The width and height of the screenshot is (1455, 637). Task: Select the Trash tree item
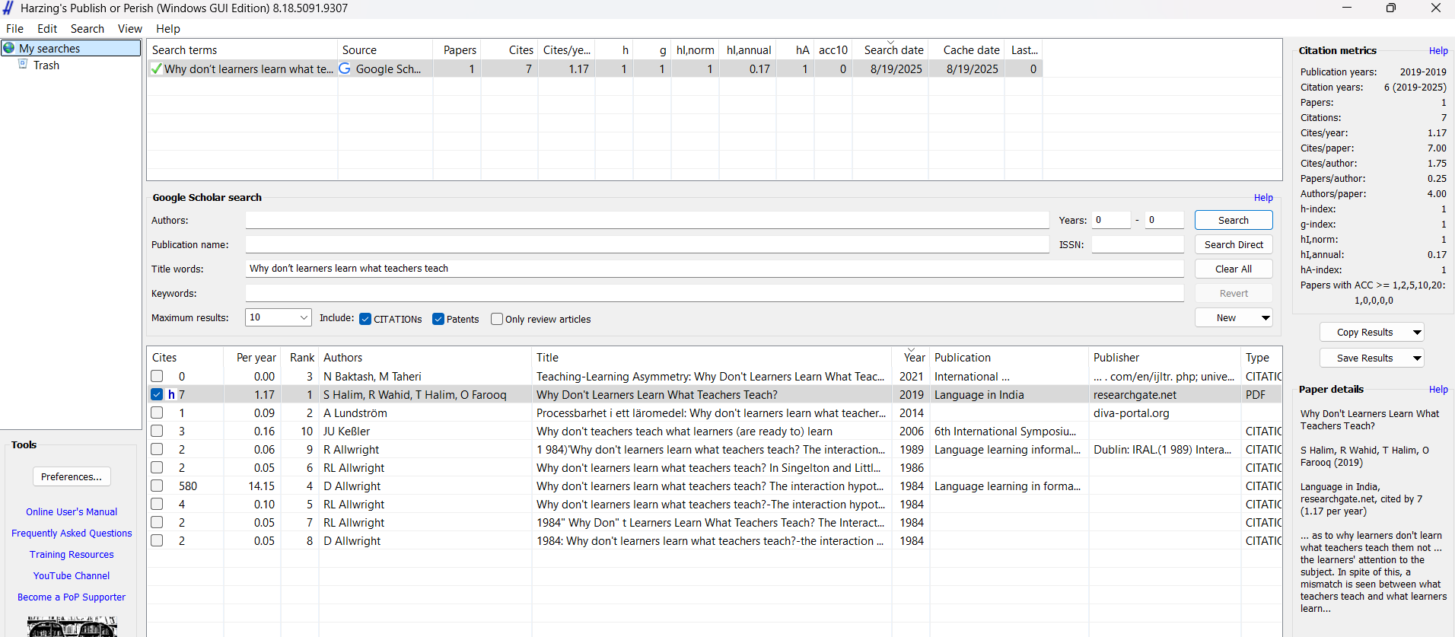[x=46, y=65]
